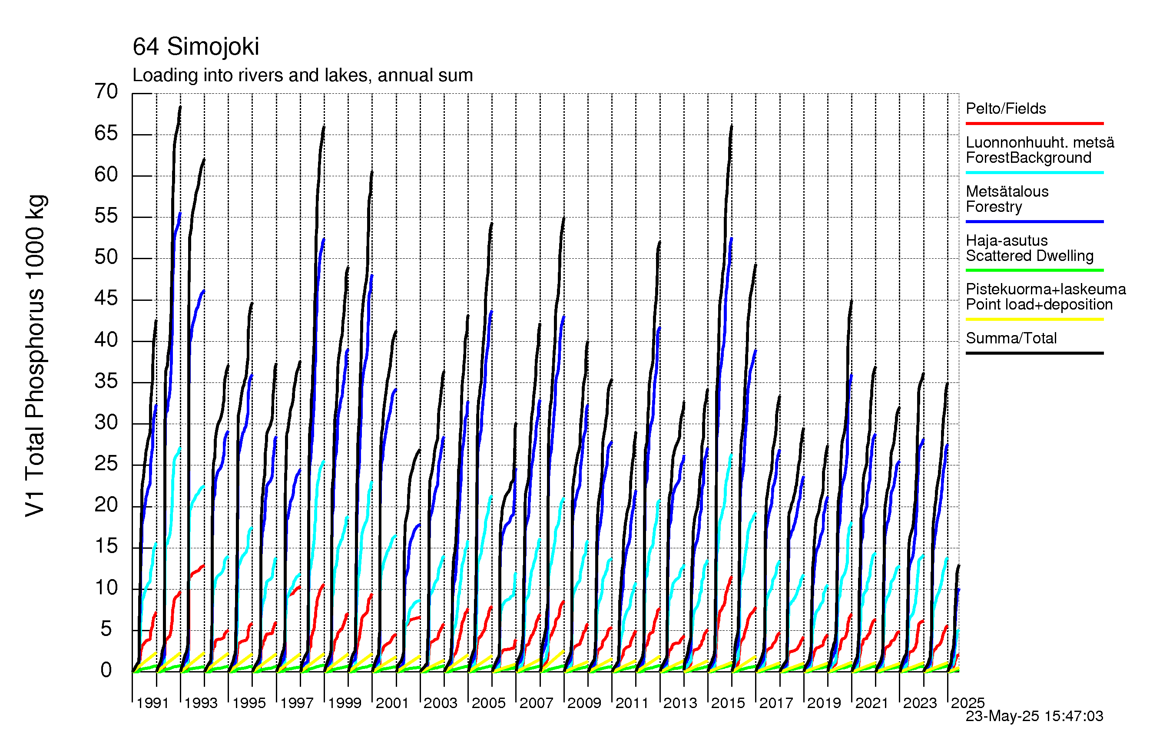Click the y-axis value 40
Viewport: 1173px width, 738px height.
click(x=106, y=340)
